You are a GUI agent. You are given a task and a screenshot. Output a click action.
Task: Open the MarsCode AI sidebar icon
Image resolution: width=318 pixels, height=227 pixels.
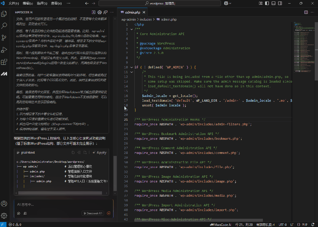pos(4,74)
